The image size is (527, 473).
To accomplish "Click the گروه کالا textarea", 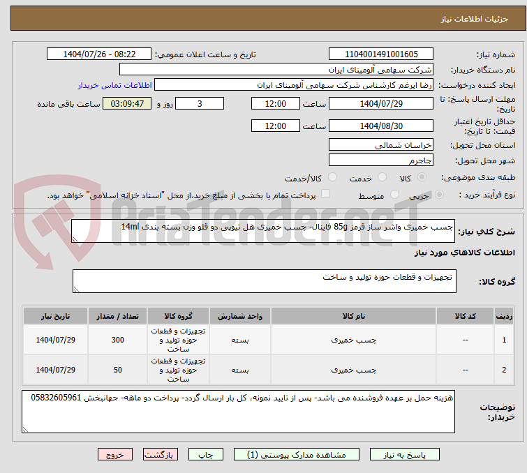I will [264, 281].
